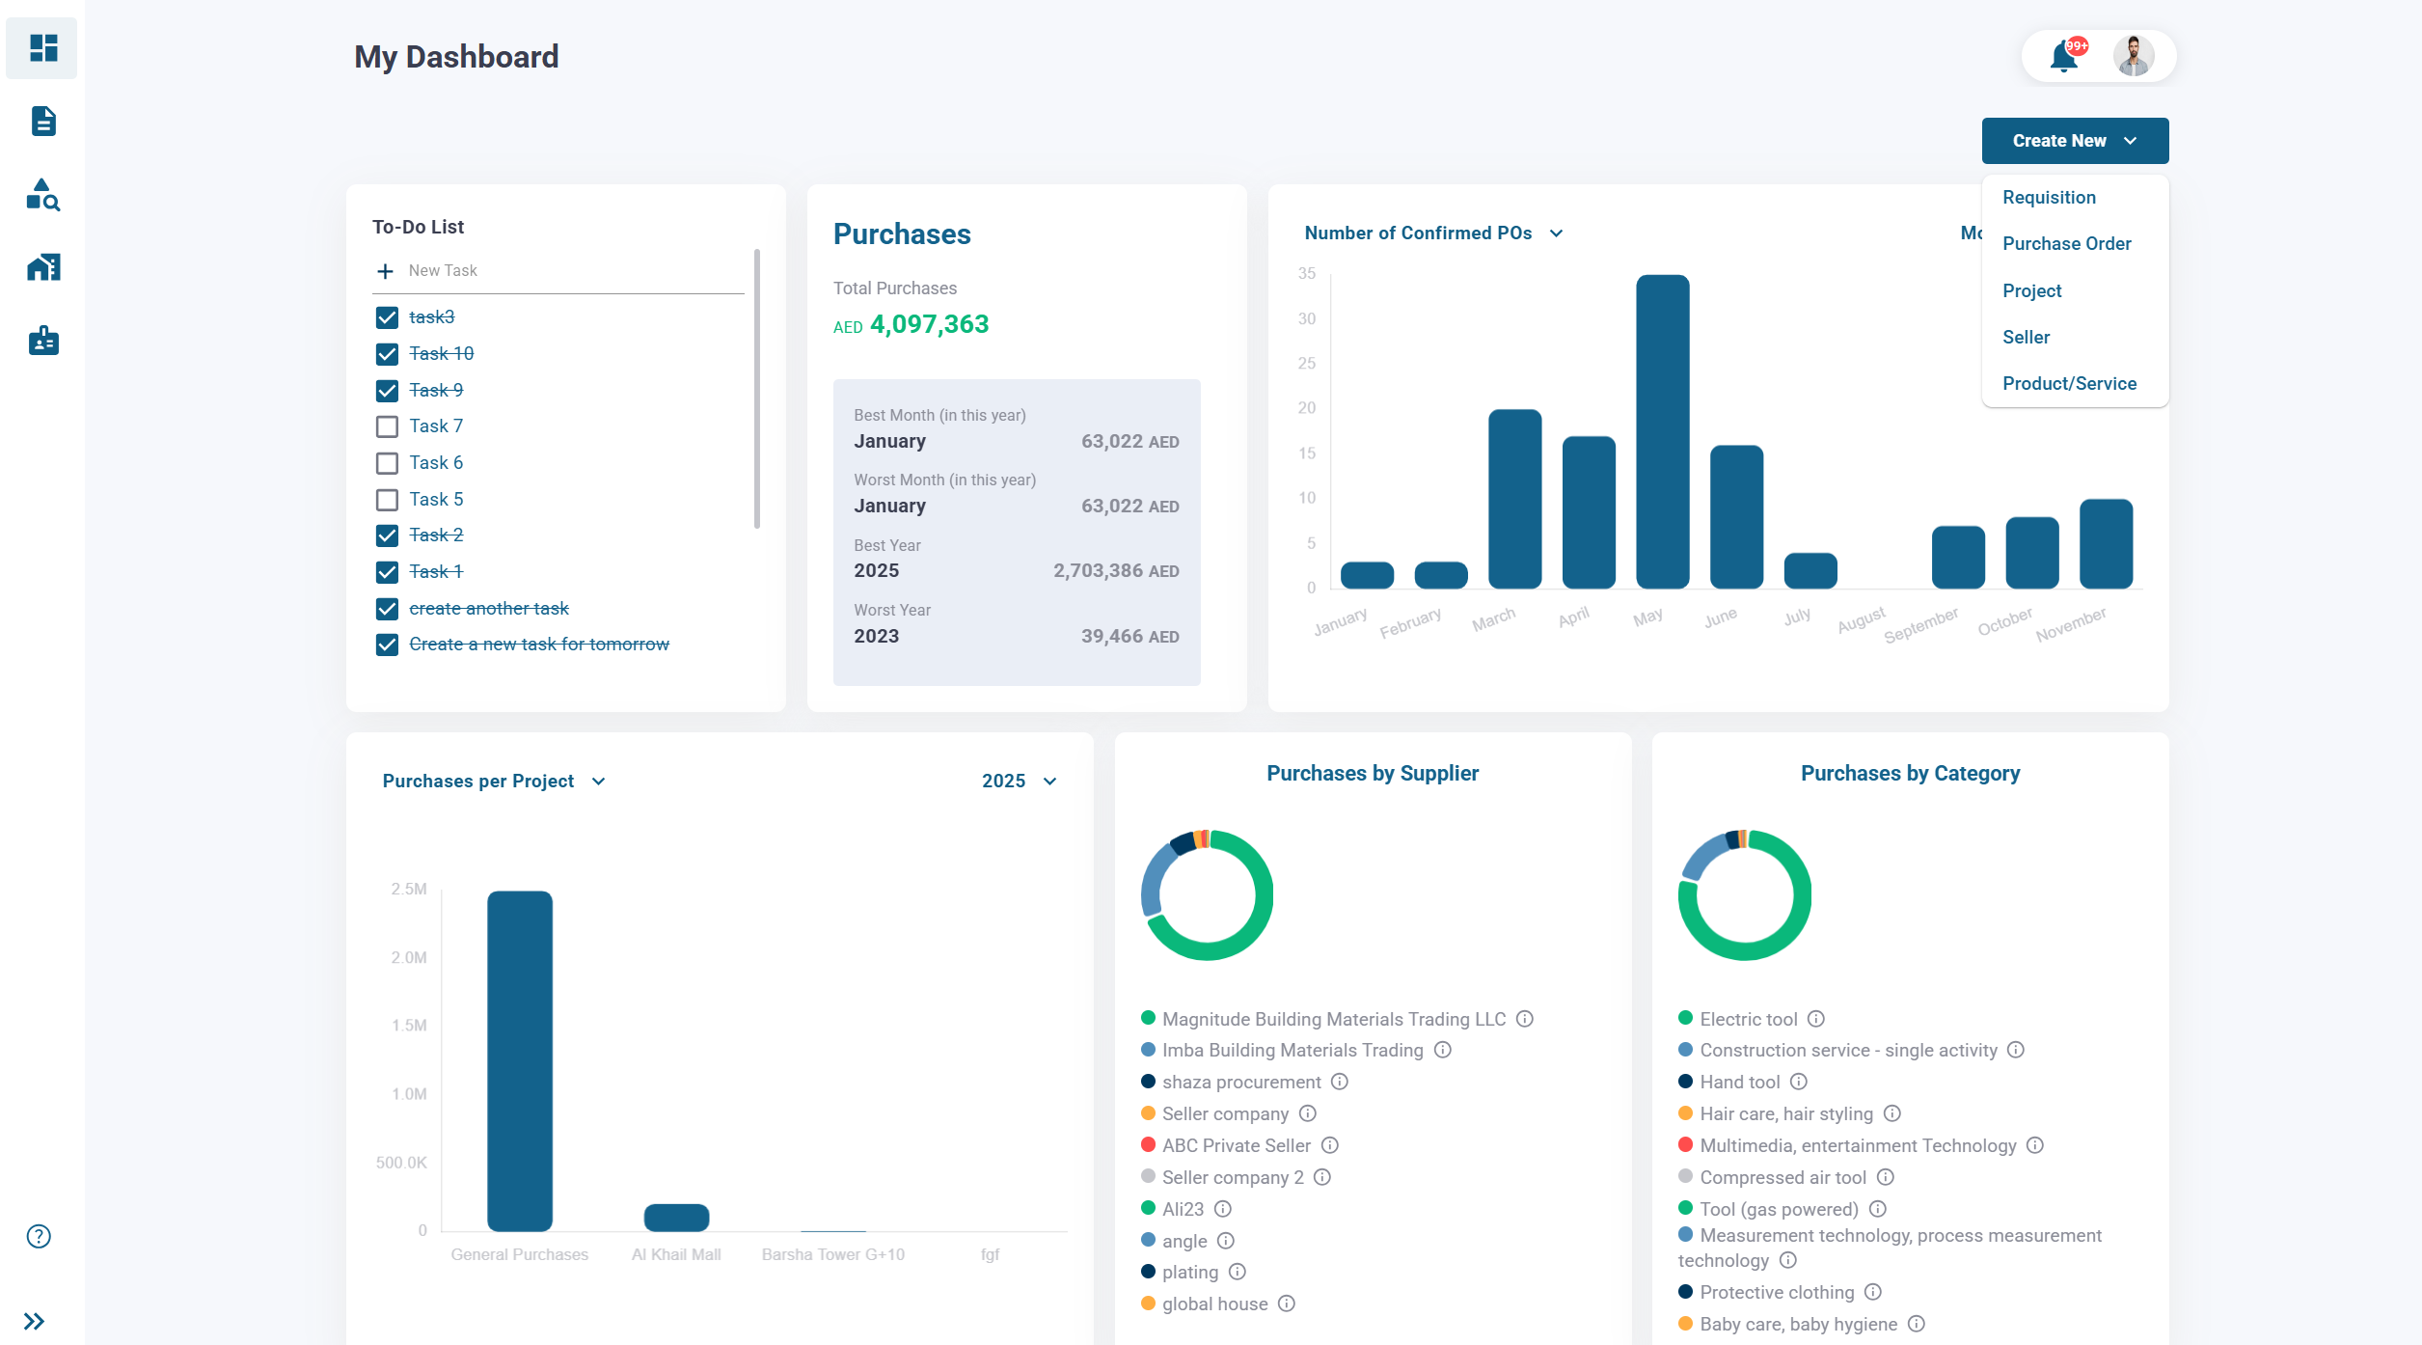Image resolution: width=2422 pixels, height=1345 pixels.
Task: Mark Task 7 as completed
Action: point(387,425)
